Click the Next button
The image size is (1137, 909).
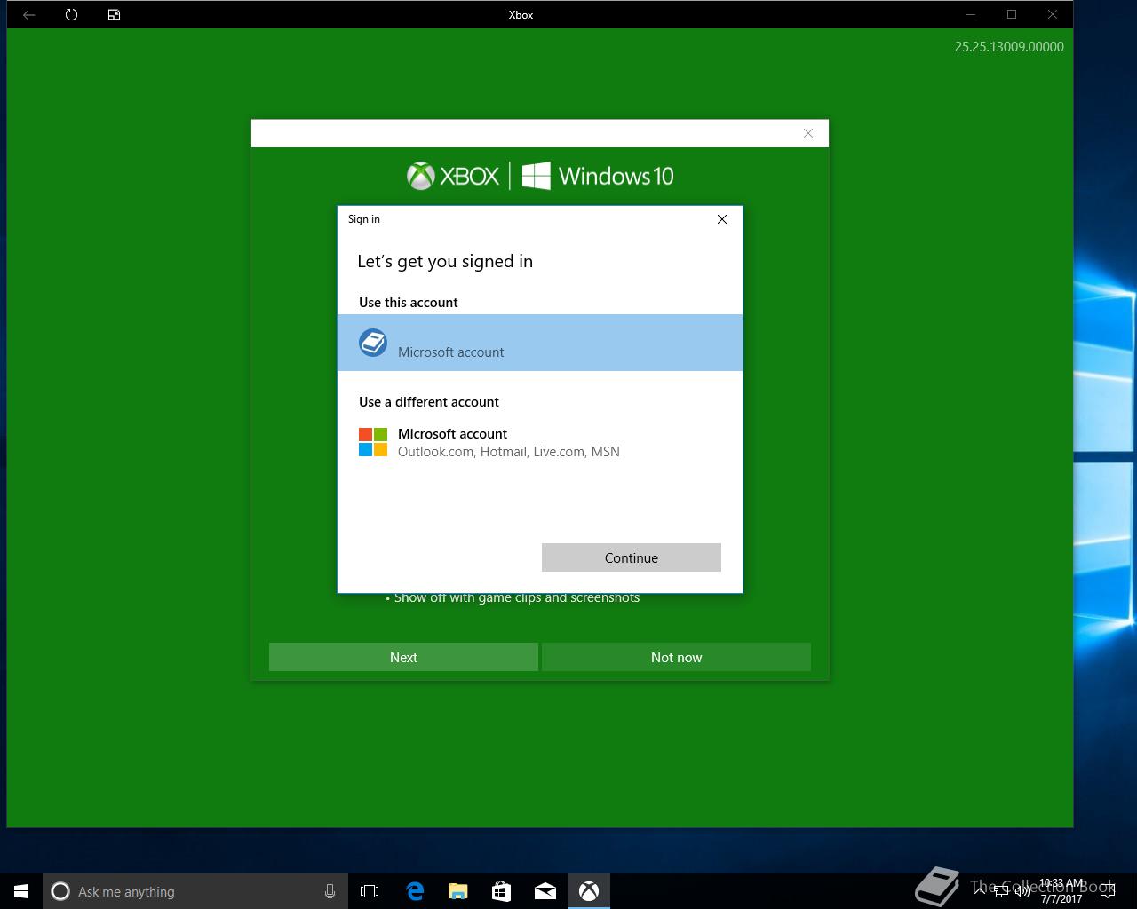coord(403,657)
